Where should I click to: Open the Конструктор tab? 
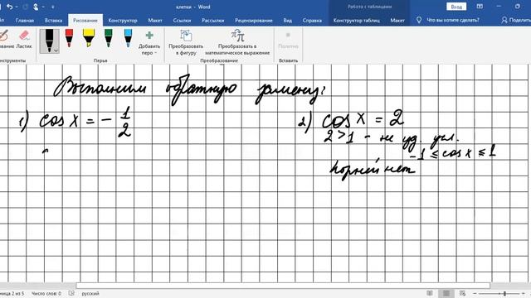tap(123, 20)
